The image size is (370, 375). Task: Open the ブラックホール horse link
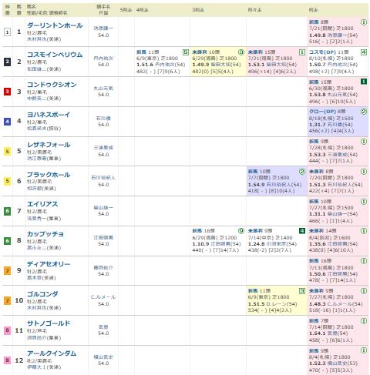click(49, 175)
